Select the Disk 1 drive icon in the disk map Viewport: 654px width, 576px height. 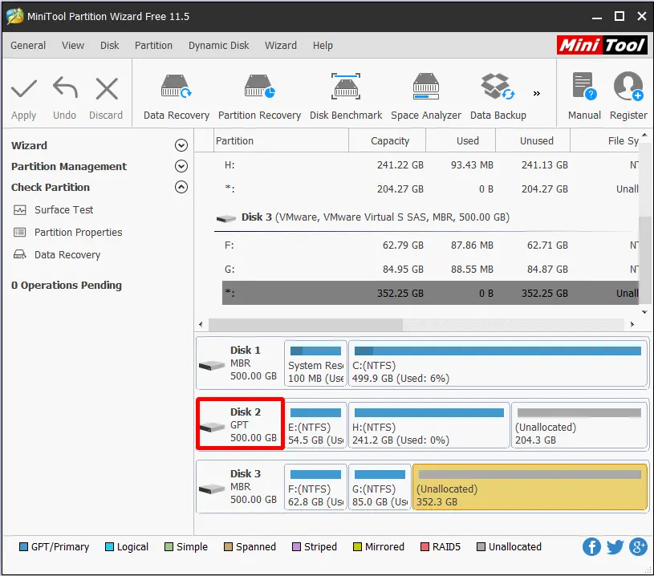212,365
